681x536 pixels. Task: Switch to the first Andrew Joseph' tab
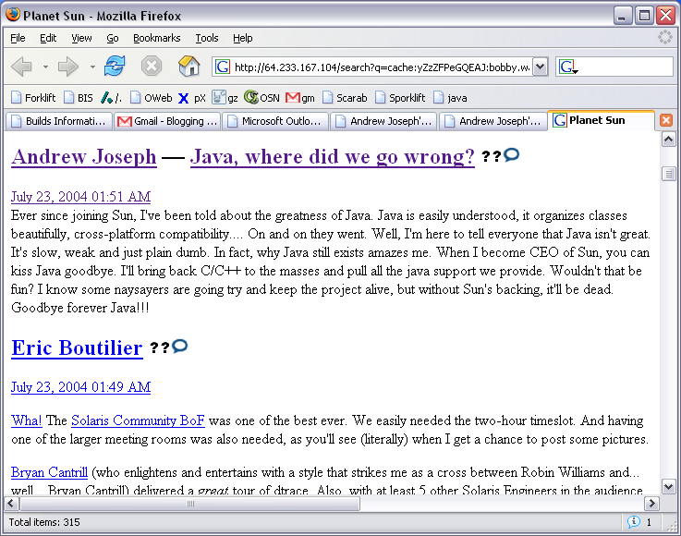[384, 121]
